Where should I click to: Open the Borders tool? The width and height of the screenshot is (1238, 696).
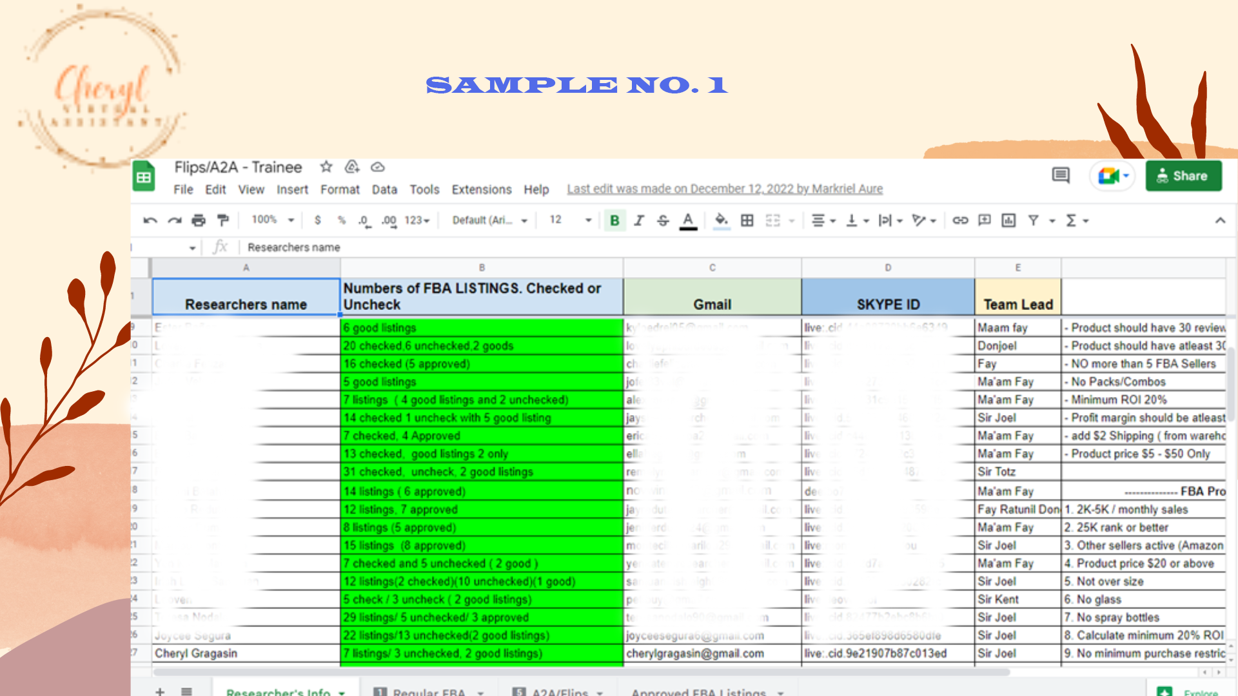747,220
